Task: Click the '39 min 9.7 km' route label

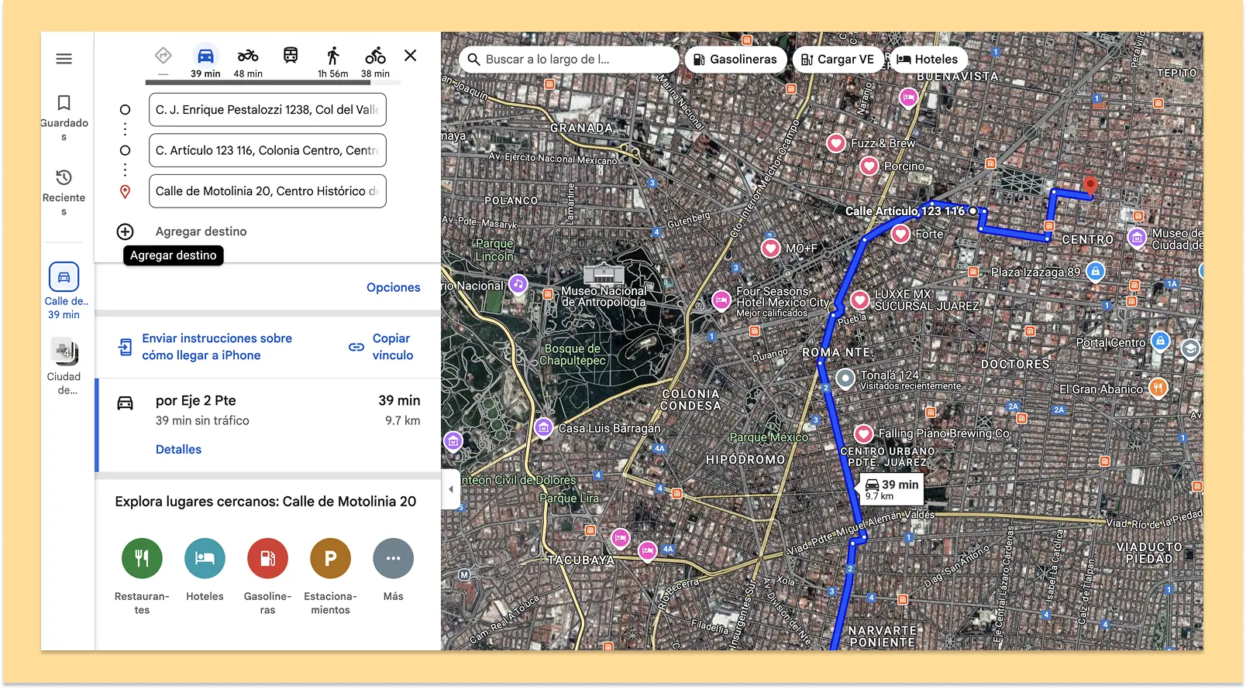Action: 892,489
